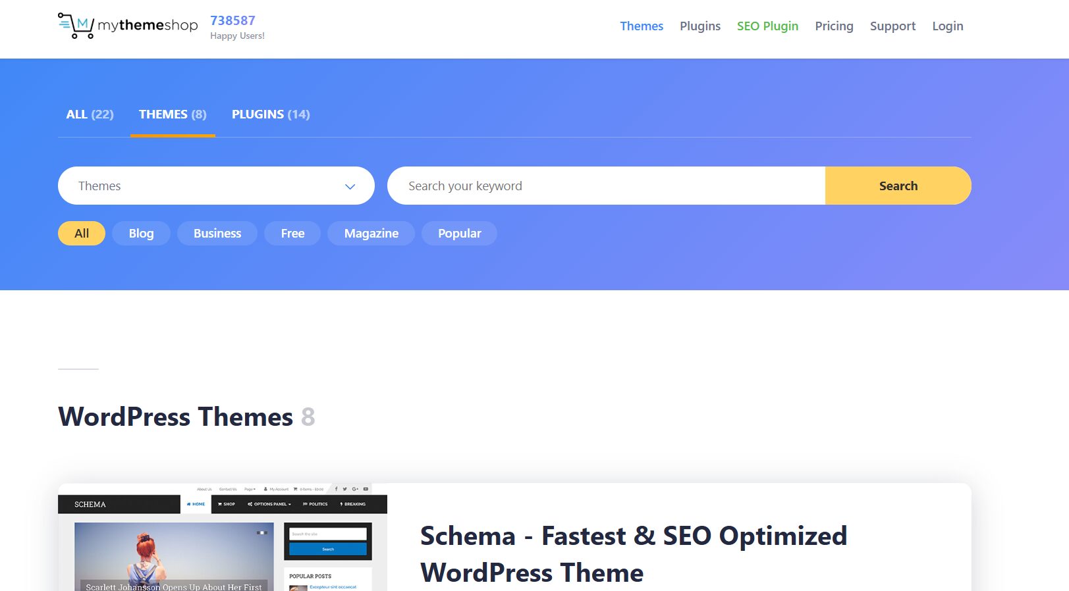Open Plugins in the top navigation

[699, 26]
